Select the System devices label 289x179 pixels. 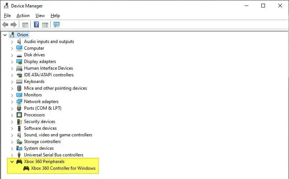[39, 148]
